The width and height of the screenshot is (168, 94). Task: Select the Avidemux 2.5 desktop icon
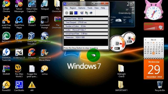point(19,54)
